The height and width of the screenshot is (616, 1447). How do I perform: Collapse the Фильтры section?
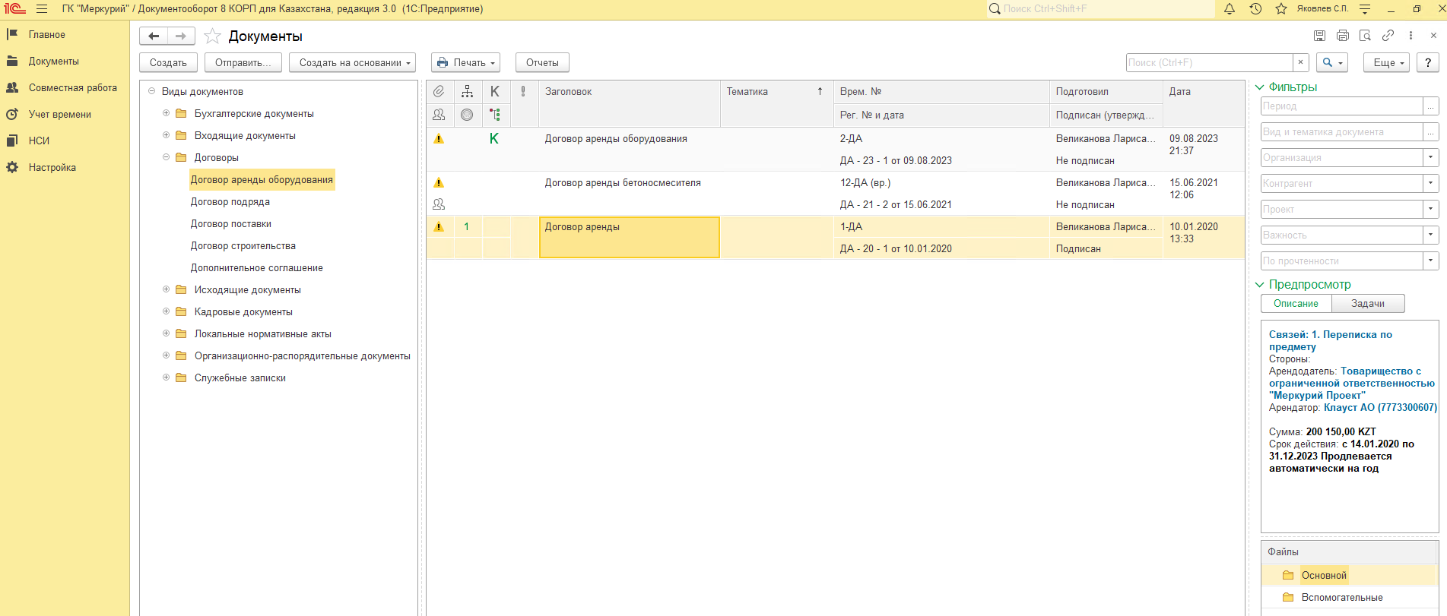(x=1260, y=87)
